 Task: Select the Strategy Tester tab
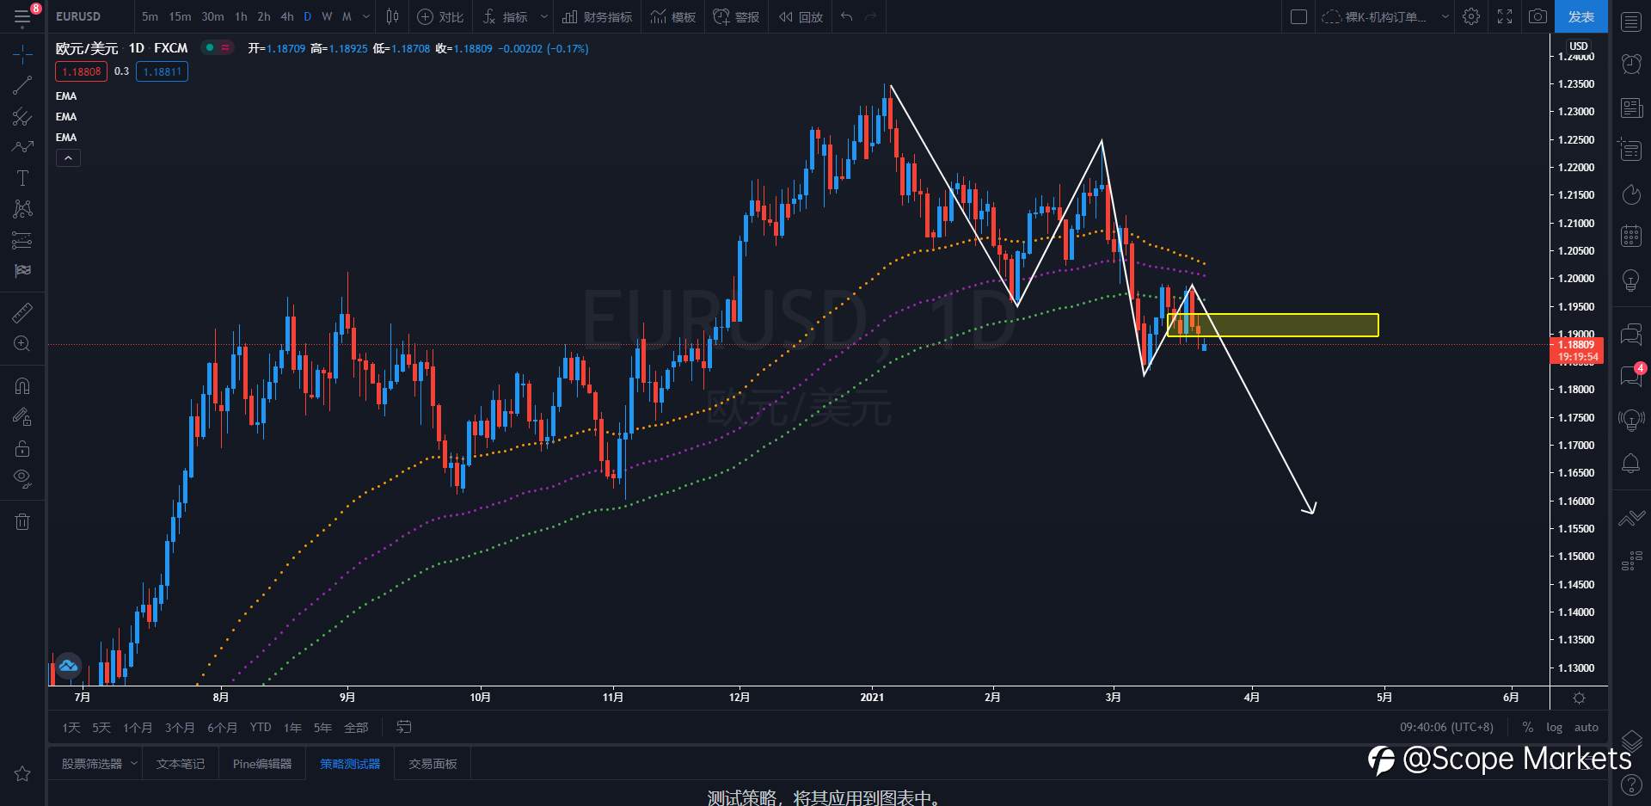[350, 764]
